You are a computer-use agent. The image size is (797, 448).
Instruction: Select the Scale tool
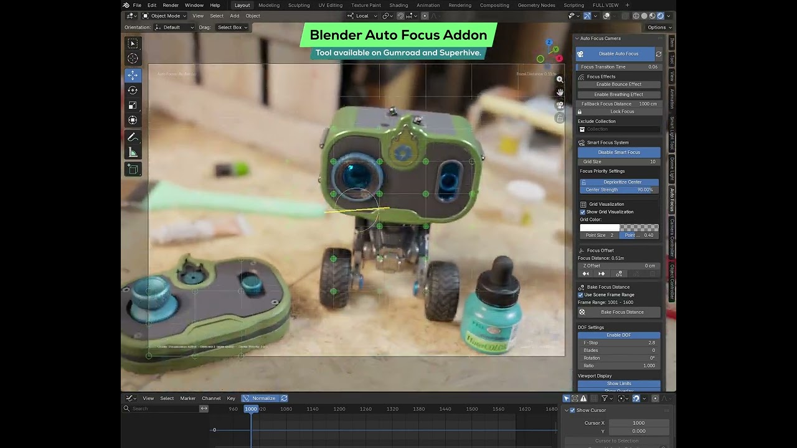(x=133, y=105)
